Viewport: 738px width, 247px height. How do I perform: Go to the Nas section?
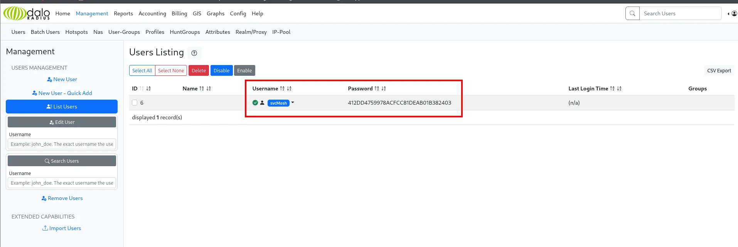click(x=98, y=32)
